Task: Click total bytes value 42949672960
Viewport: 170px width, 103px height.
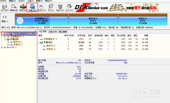Action: 122,74
